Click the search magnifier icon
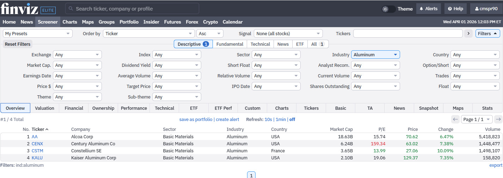The width and height of the screenshot is (503, 178). pos(71,8)
